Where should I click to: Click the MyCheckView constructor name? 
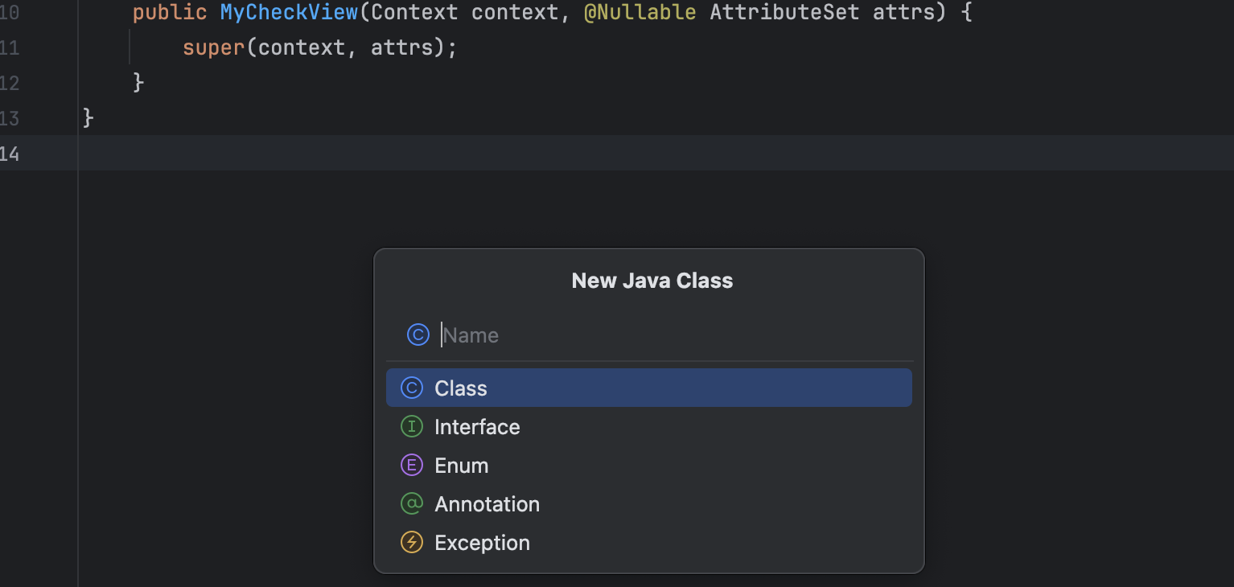click(x=289, y=13)
